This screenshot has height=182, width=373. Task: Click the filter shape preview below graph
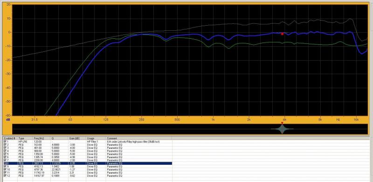coord(282,129)
